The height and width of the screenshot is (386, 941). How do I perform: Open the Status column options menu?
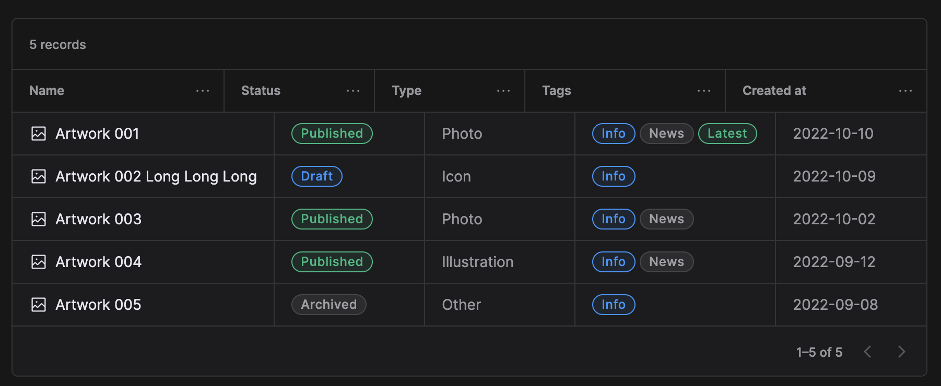click(353, 90)
